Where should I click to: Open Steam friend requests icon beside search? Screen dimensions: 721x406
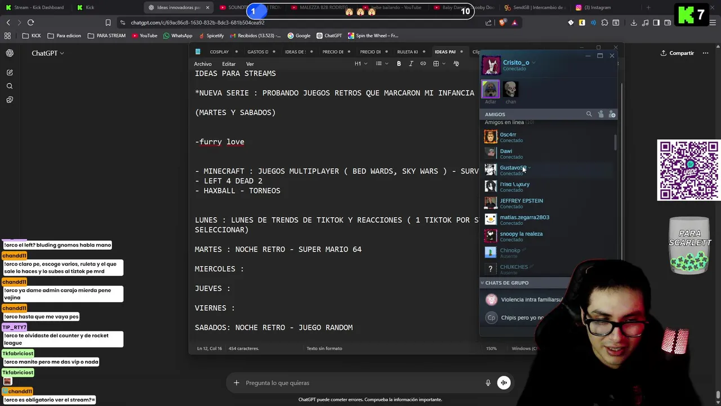click(600, 114)
